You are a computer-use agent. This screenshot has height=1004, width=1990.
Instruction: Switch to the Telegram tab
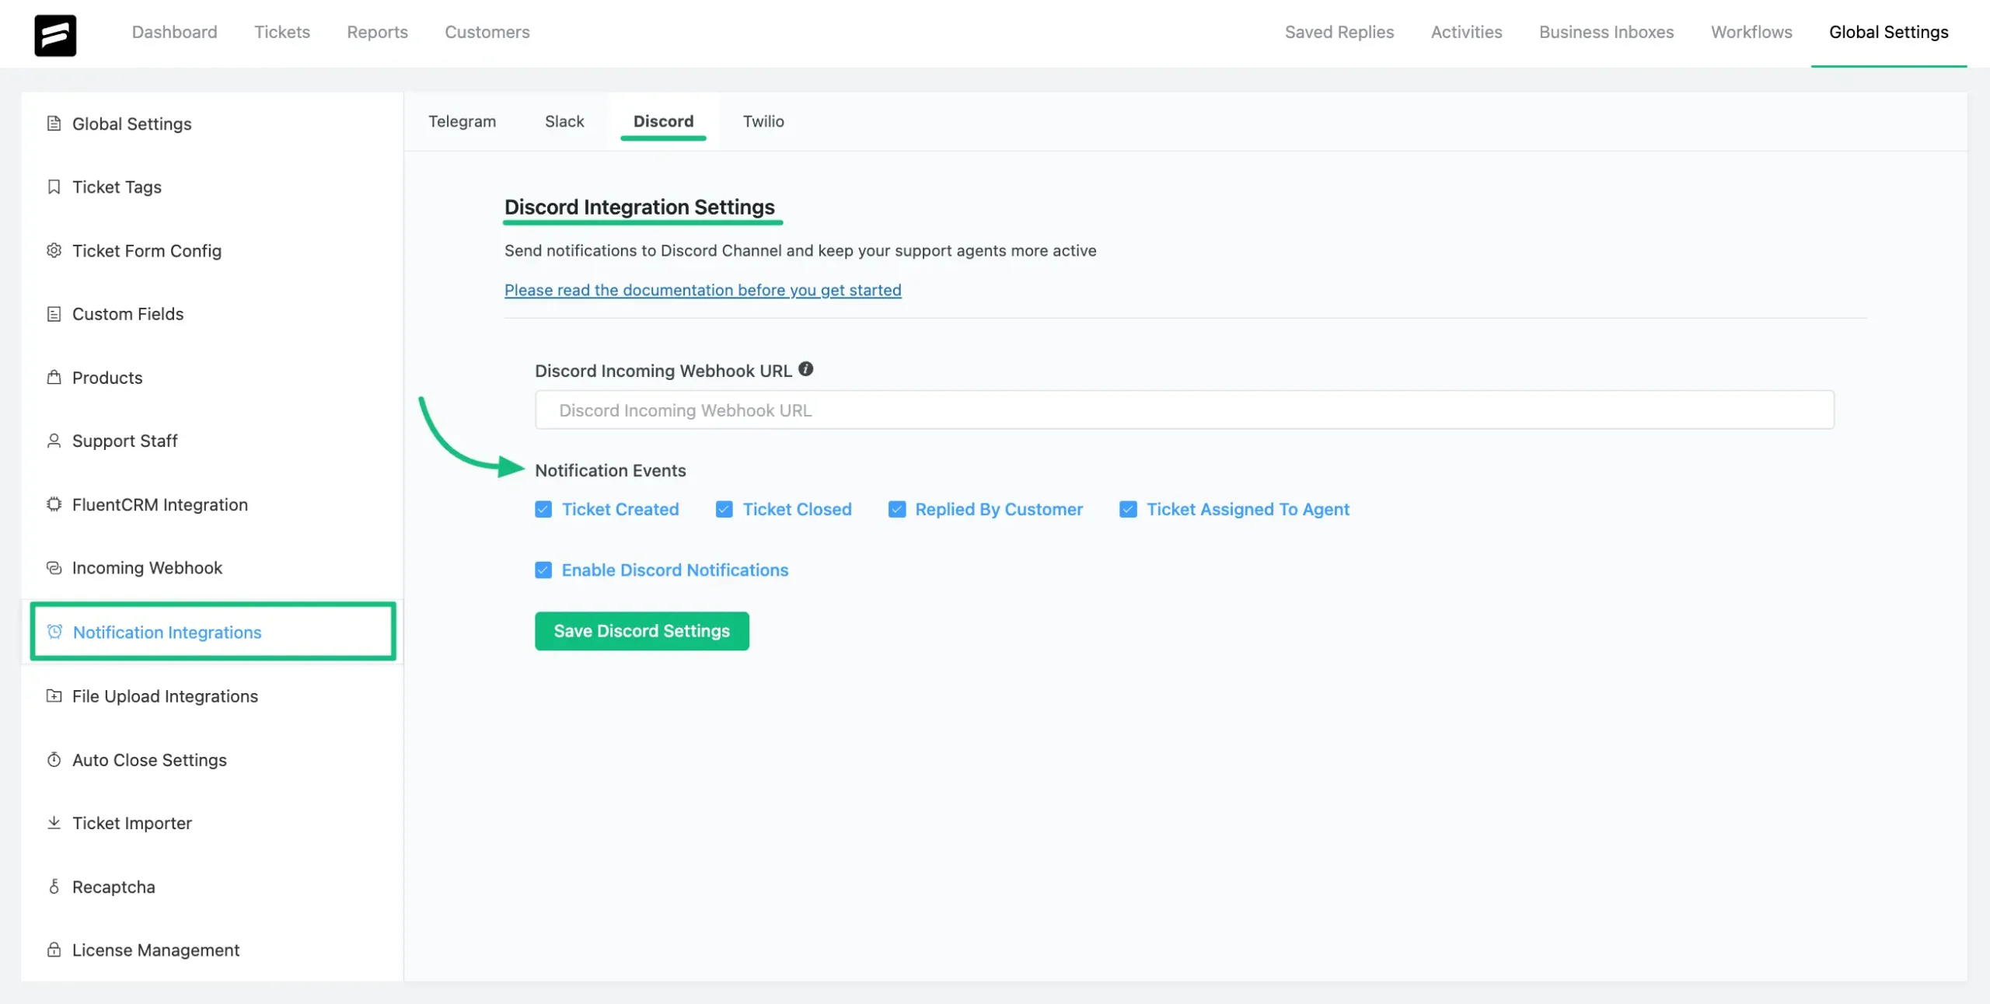coord(462,121)
